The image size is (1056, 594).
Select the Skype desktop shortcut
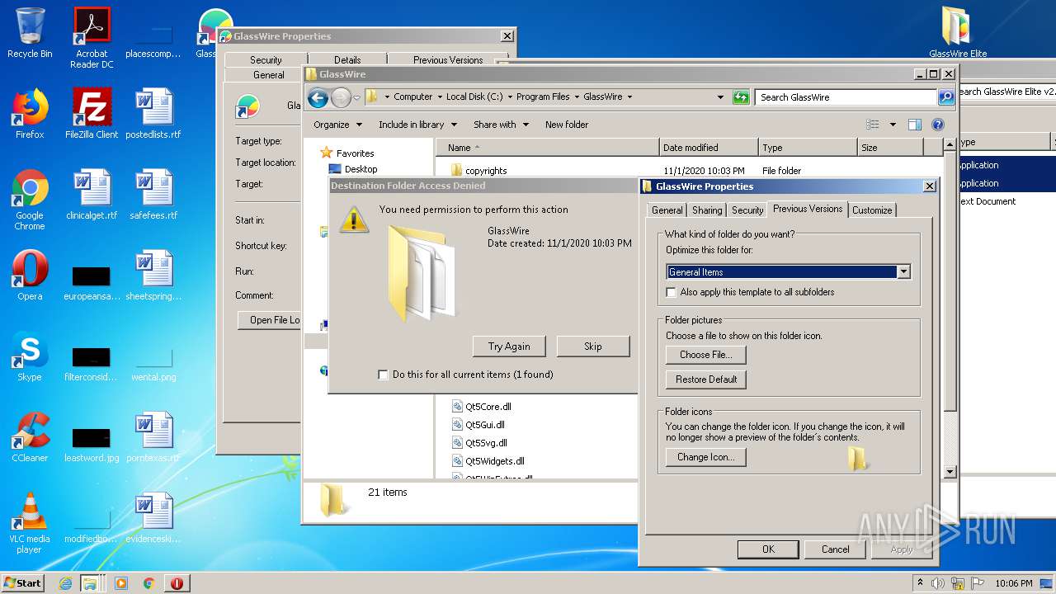[30, 356]
